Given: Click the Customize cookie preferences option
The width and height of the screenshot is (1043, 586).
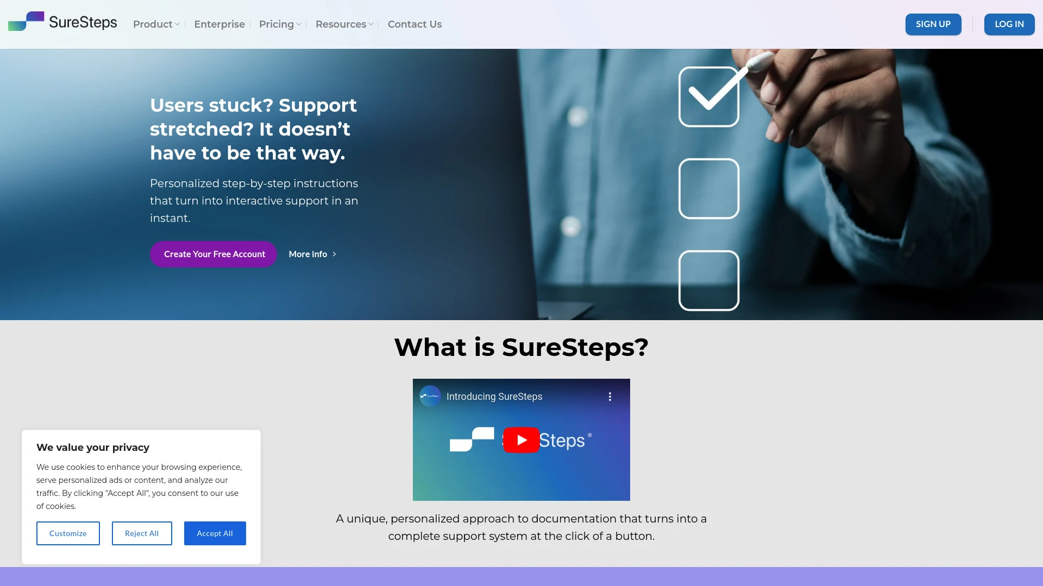Looking at the screenshot, I should (68, 533).
